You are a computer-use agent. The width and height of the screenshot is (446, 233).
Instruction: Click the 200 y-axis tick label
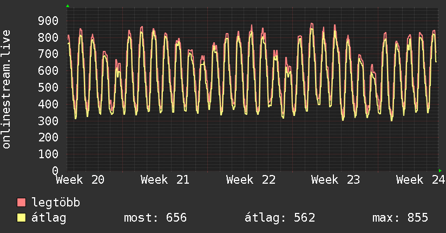(x=48, y=137)
